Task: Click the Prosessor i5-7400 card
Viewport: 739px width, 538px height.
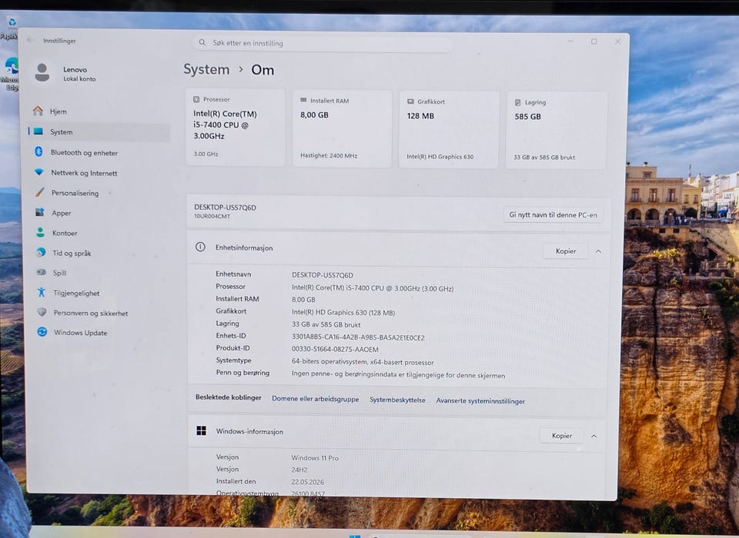Action: tap(236, 127)
